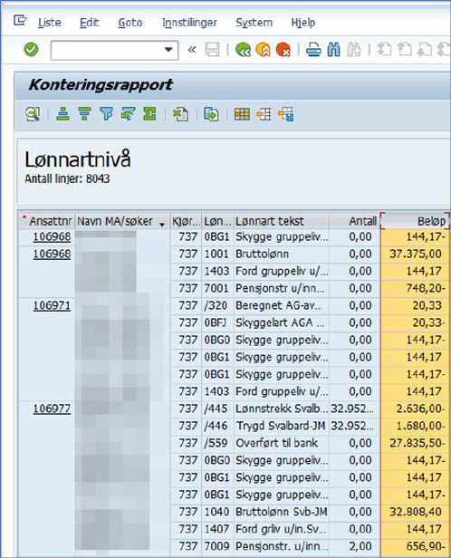Sort the list in ascending order
The width and height of the screenshot is (451, 558).
tap(62, 114)
